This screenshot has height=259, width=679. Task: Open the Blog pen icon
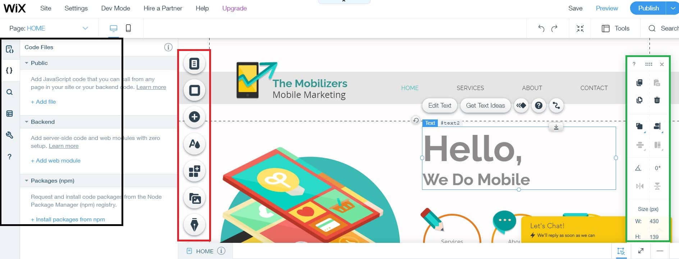[194, 225]
